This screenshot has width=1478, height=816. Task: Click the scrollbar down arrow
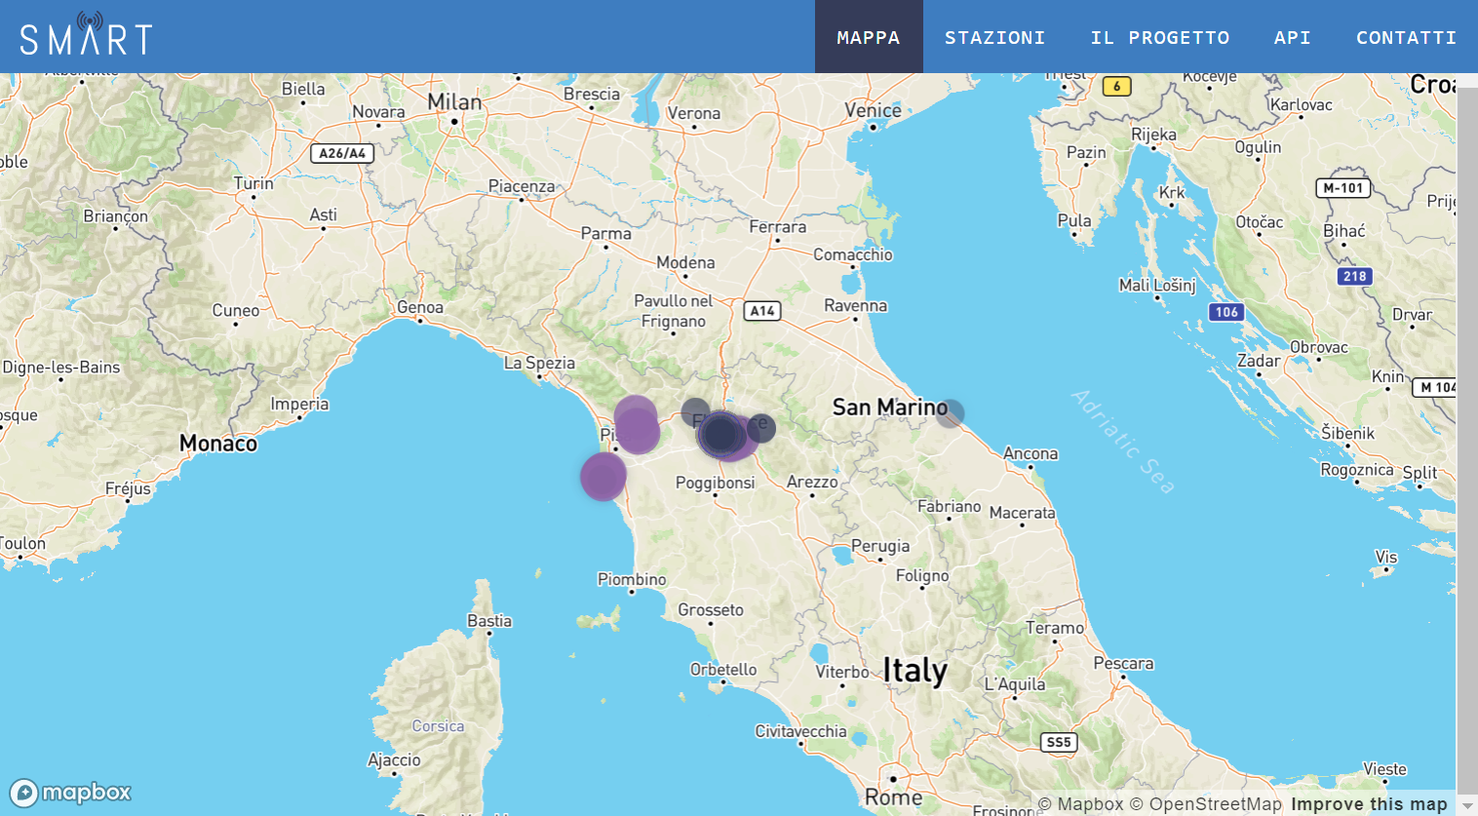1467,805
